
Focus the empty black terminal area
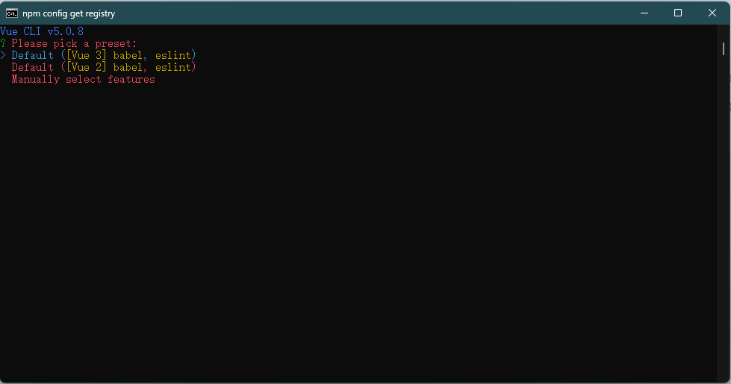[358, 233]
